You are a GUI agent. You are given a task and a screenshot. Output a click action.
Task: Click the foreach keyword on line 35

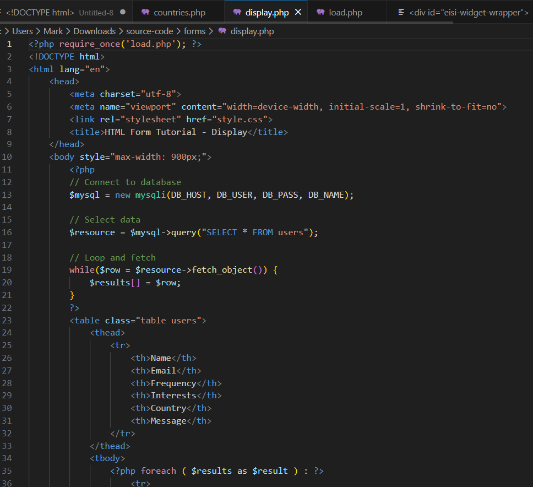(x=159, y=470)
